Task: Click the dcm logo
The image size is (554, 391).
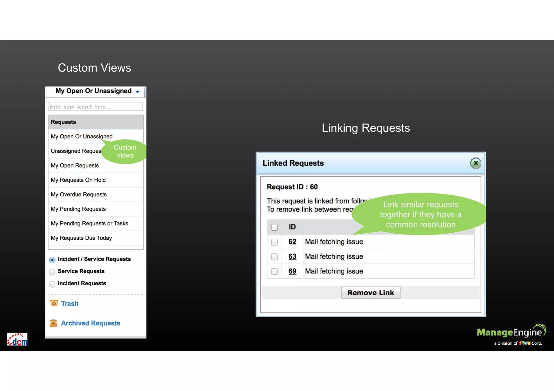Action: pos(17,339)
